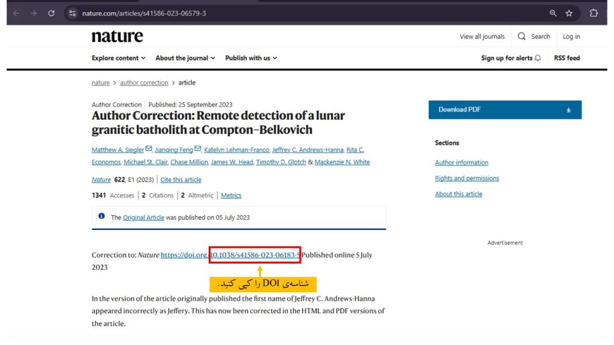Open the Original Article link
This screenshot has height=345, width=614.
click(143, 217)
